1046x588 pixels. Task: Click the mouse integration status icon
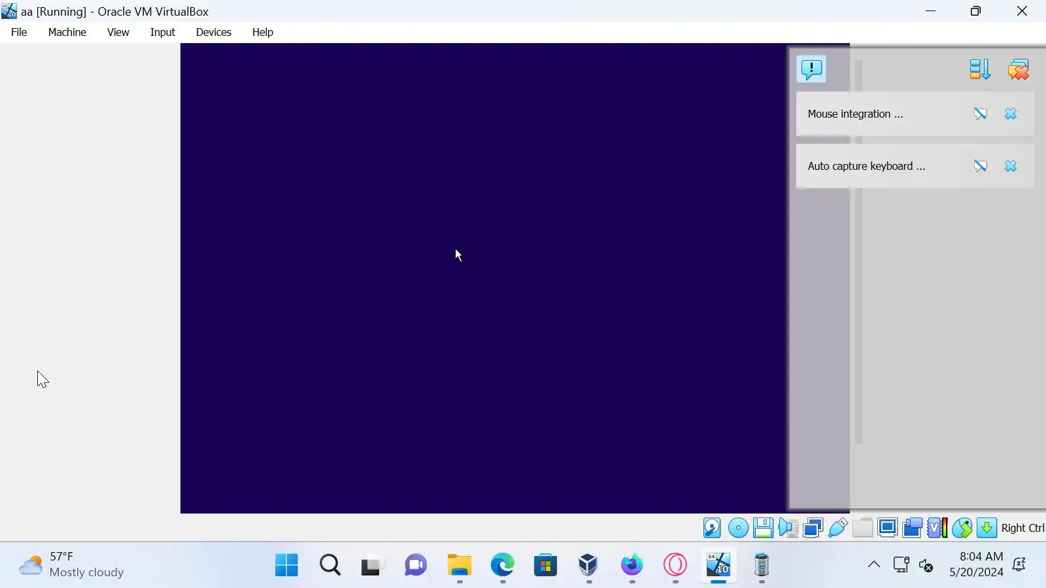pyautogui.click(x=962, y=528)
